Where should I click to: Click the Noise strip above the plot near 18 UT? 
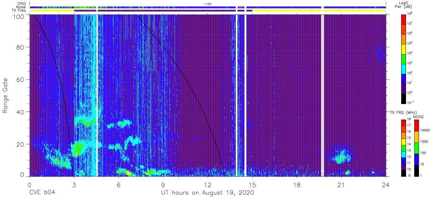tap(283, 7)
